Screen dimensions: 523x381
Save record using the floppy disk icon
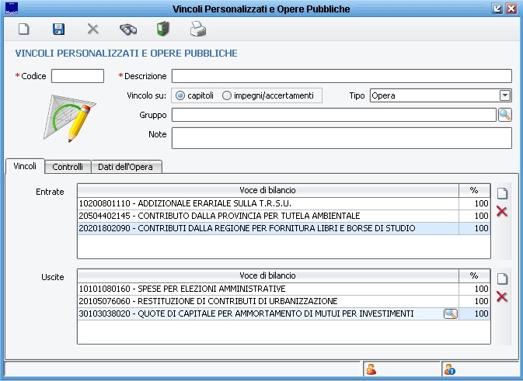tap(58, 29)
